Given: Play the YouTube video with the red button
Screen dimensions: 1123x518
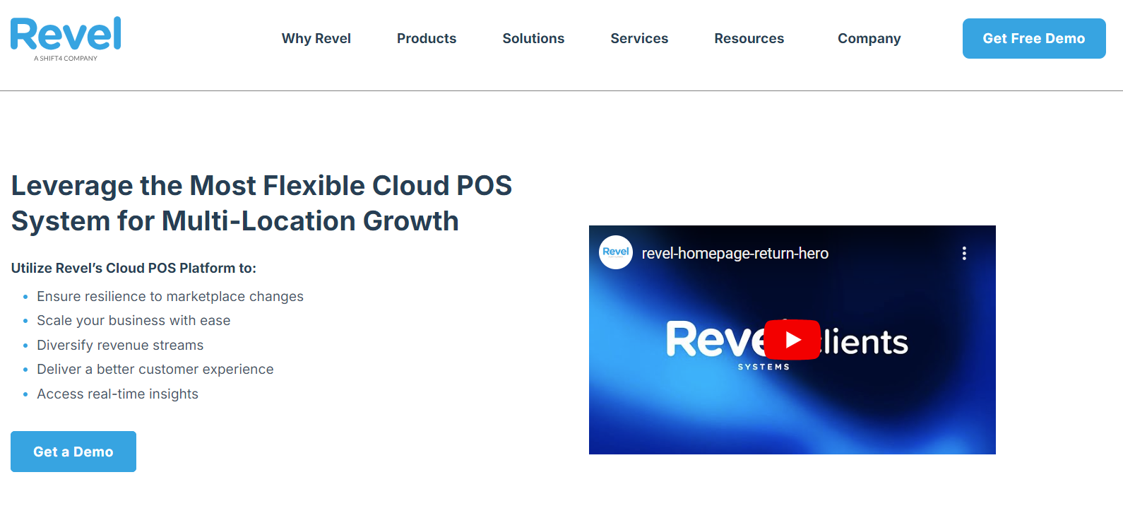Looking at the screenshot, I should click(792, 340).
